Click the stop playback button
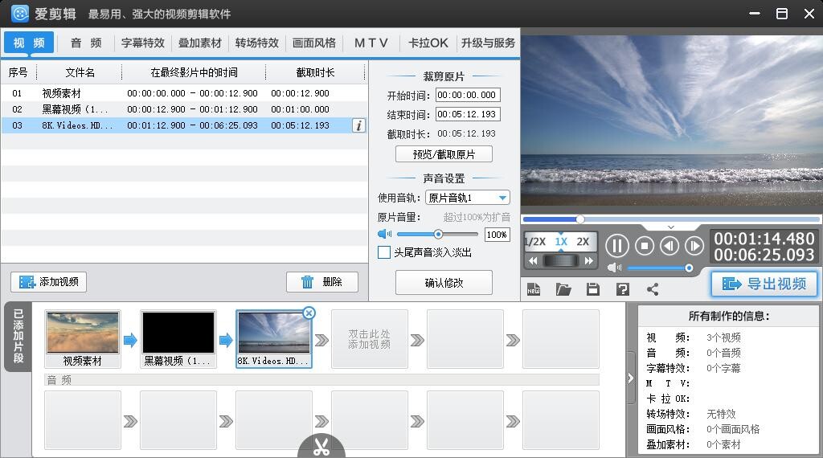 click(x=644, y=246)
